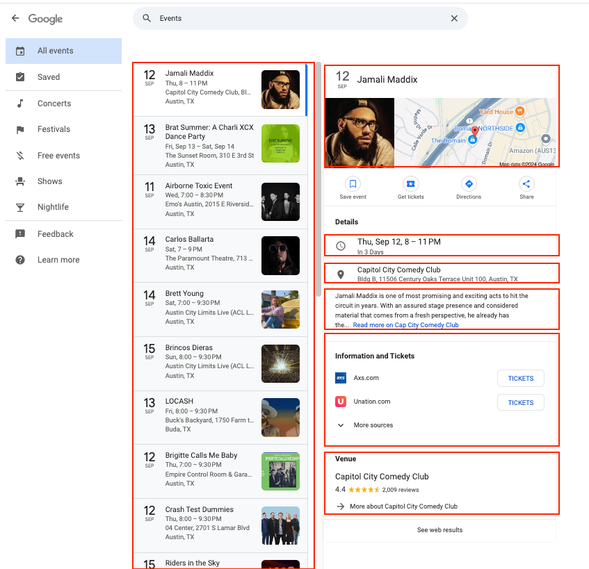Click the back arrow next to Google
Screen dimensions: 589x569
(x=15, y=18)
